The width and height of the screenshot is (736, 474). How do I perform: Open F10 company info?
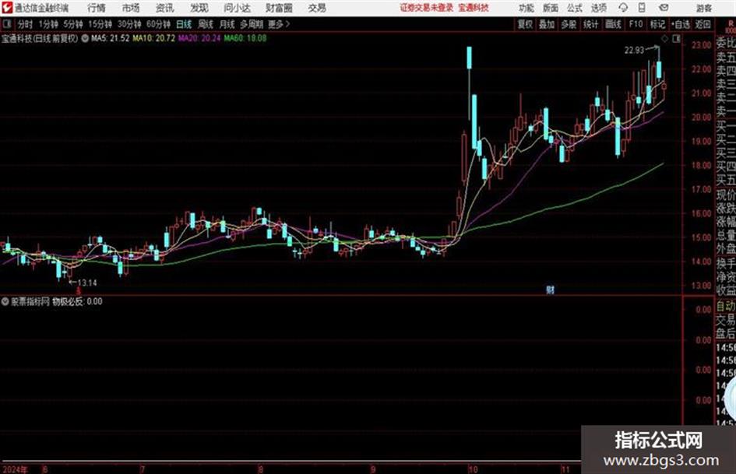tap(636, 24)
